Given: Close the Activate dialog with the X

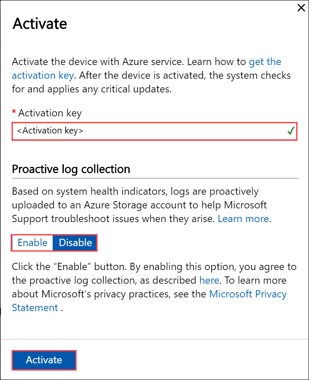Looking at the screenshot, I should (301, 8).
